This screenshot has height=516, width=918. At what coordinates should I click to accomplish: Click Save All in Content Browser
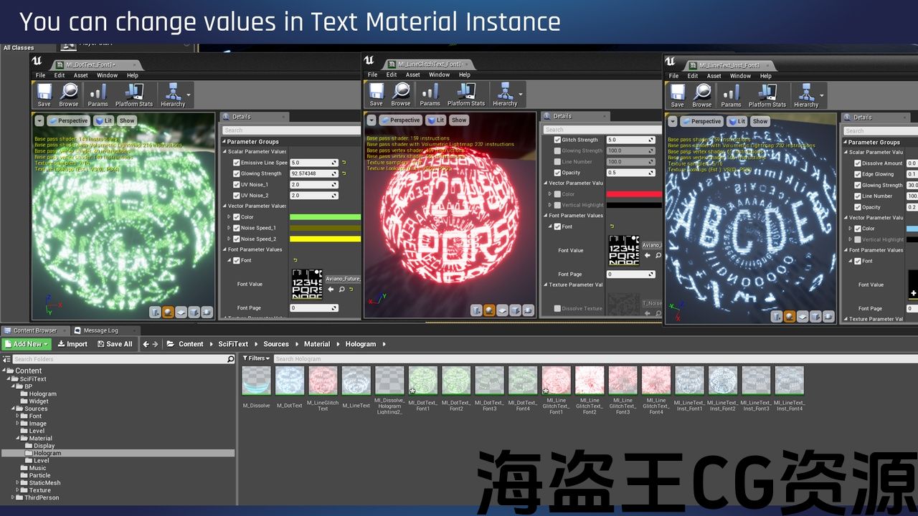114,344
